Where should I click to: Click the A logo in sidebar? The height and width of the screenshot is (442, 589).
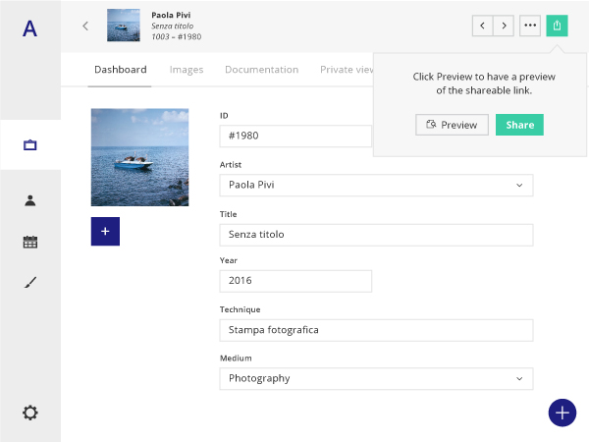[29, 28]
